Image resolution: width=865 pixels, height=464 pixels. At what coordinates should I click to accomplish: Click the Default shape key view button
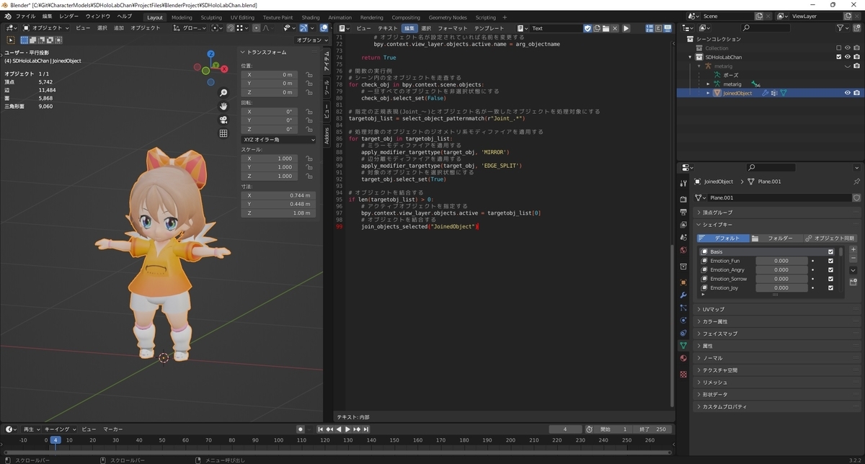point(722,238)
